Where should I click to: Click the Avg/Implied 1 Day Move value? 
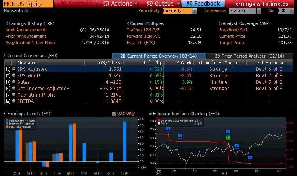(x=95, y=43)
